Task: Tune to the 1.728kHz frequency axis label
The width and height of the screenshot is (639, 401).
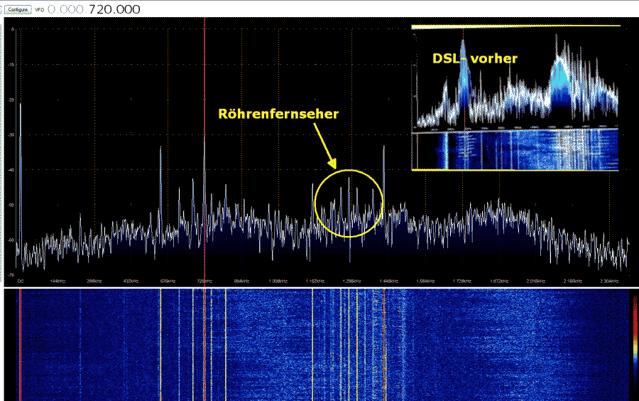Action: click(462, 281)
